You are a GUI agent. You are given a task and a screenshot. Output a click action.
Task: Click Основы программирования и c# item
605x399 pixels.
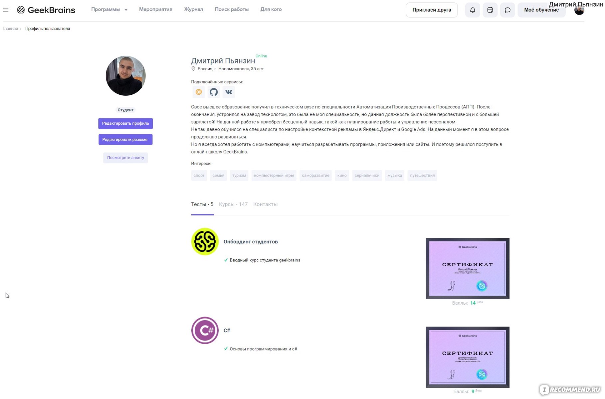(263, 349)
